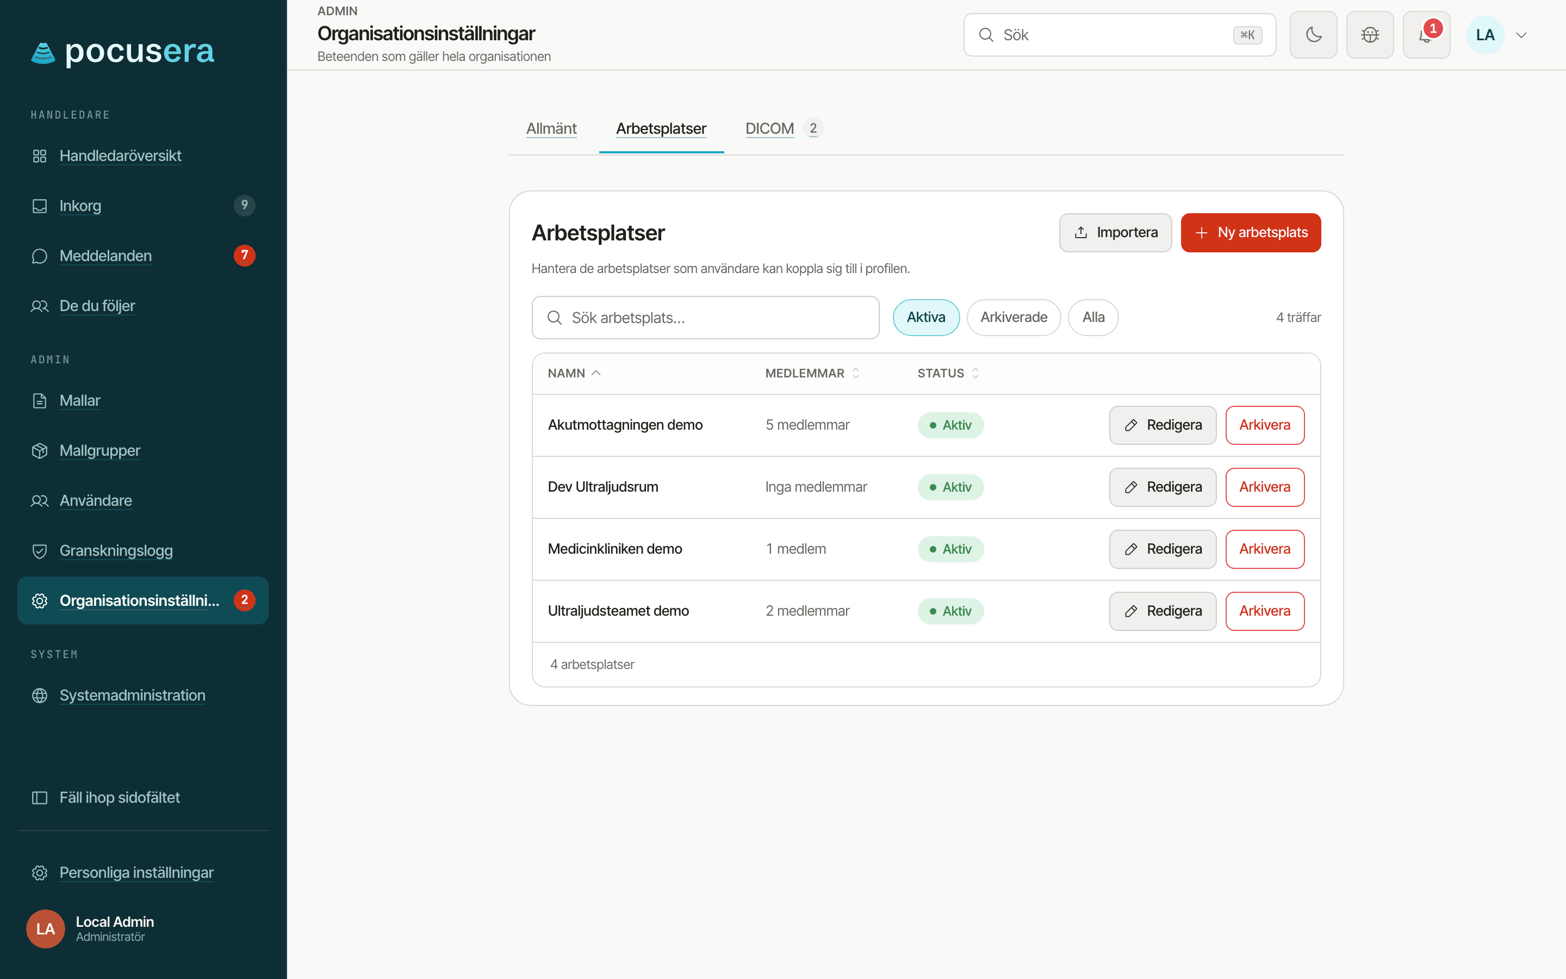Edit Dev Ultraljudsrum with Redigera
1566x979 pixels.
click(1163, 487)
